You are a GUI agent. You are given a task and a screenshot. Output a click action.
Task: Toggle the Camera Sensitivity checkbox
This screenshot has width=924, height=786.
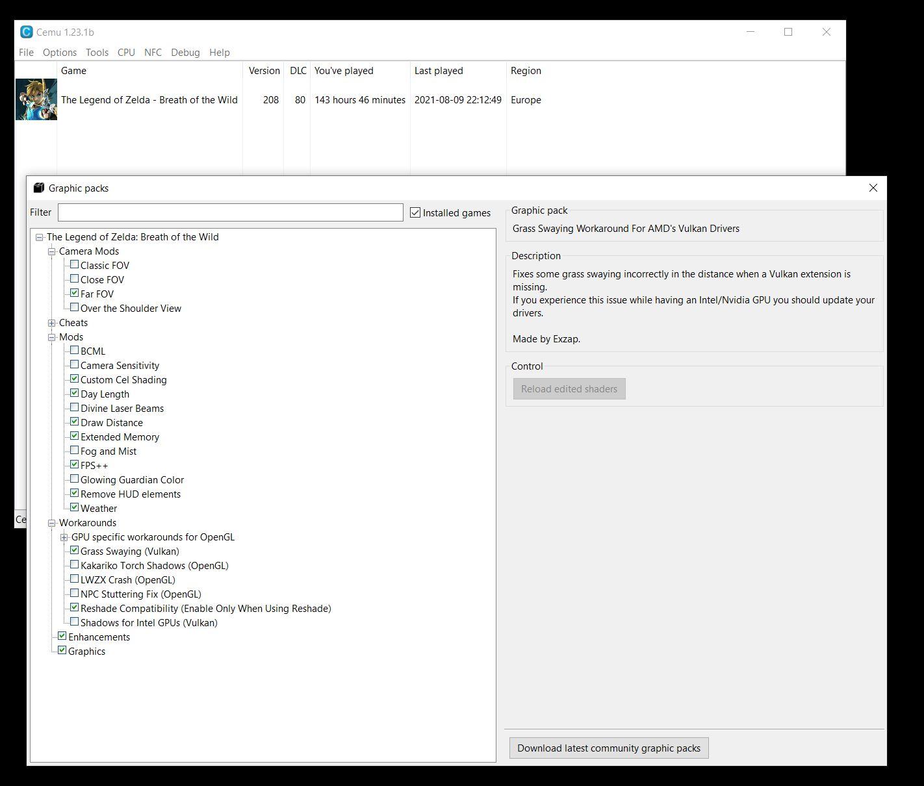click(x=74, y=364)
